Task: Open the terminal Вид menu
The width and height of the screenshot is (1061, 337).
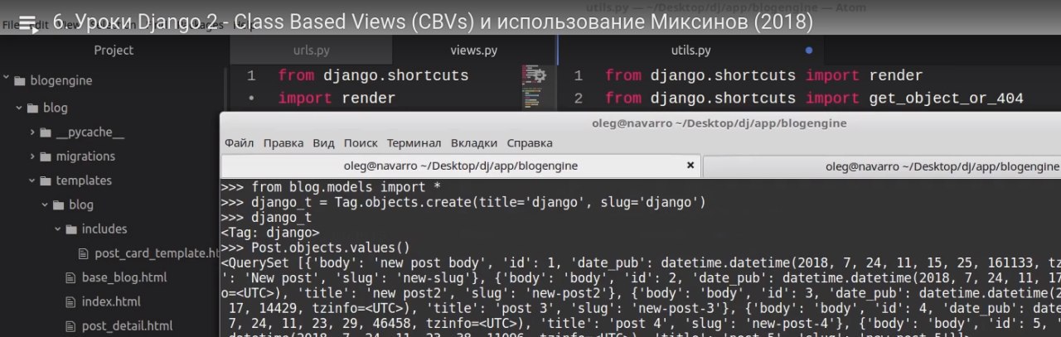Action: pyautogui.click(x=323, y=143)
